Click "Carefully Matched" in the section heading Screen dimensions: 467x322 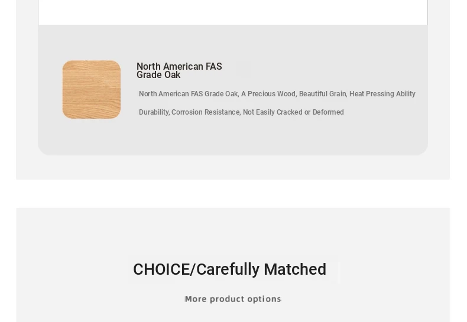pos(261,269)
